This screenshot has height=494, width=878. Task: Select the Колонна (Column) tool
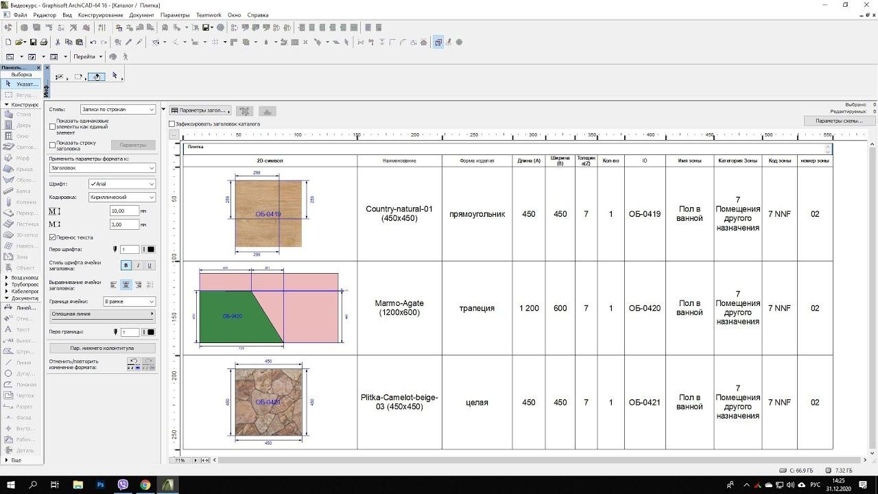(x=22, y=202)
